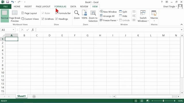Save the workbook from Quick Access toolbar
The height and width of the screenshot is (103, 184).
point(8,2)
